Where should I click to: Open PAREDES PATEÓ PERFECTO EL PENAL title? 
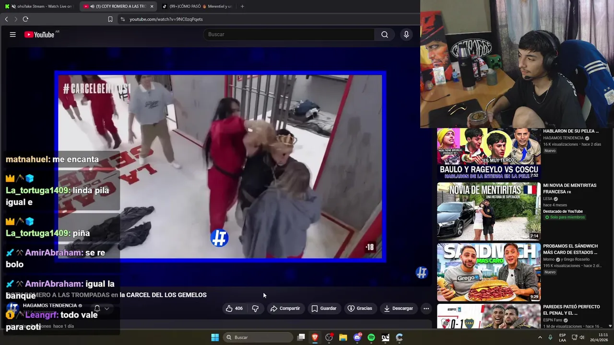pos(571,310)
